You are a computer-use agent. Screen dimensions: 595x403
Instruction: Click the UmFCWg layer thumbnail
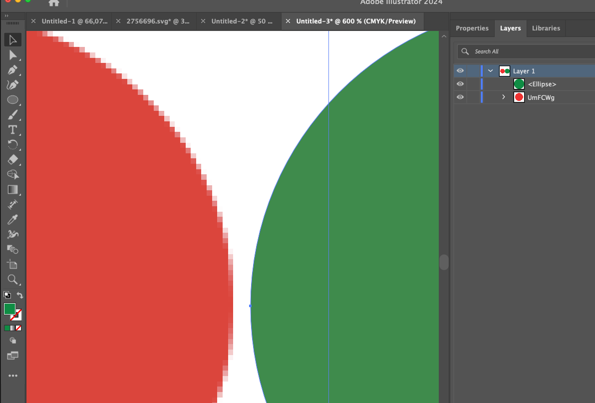[519, 97]
